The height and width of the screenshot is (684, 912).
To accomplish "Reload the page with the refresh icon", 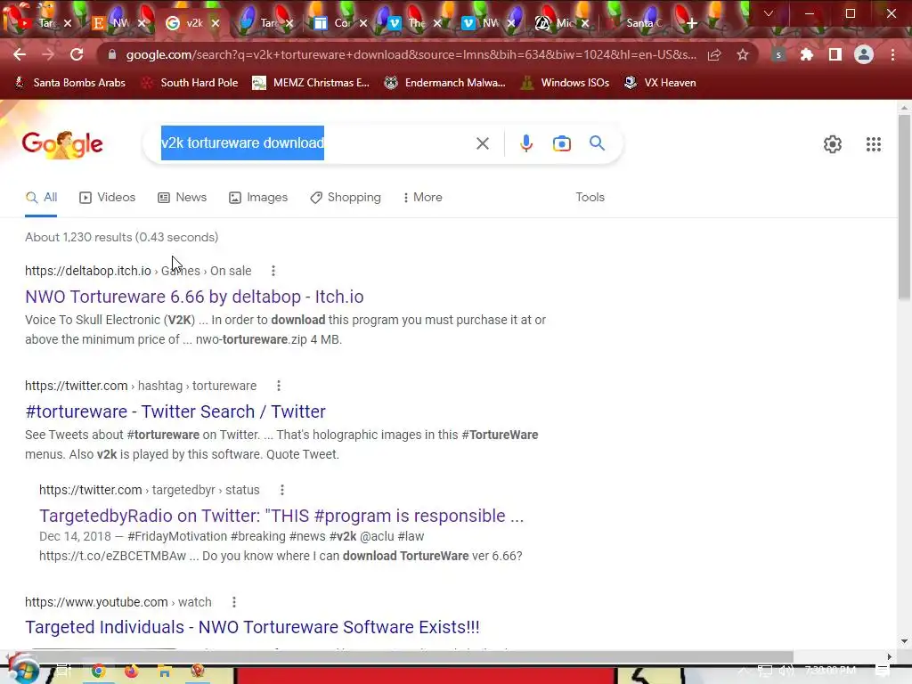I will pos(77,54).
